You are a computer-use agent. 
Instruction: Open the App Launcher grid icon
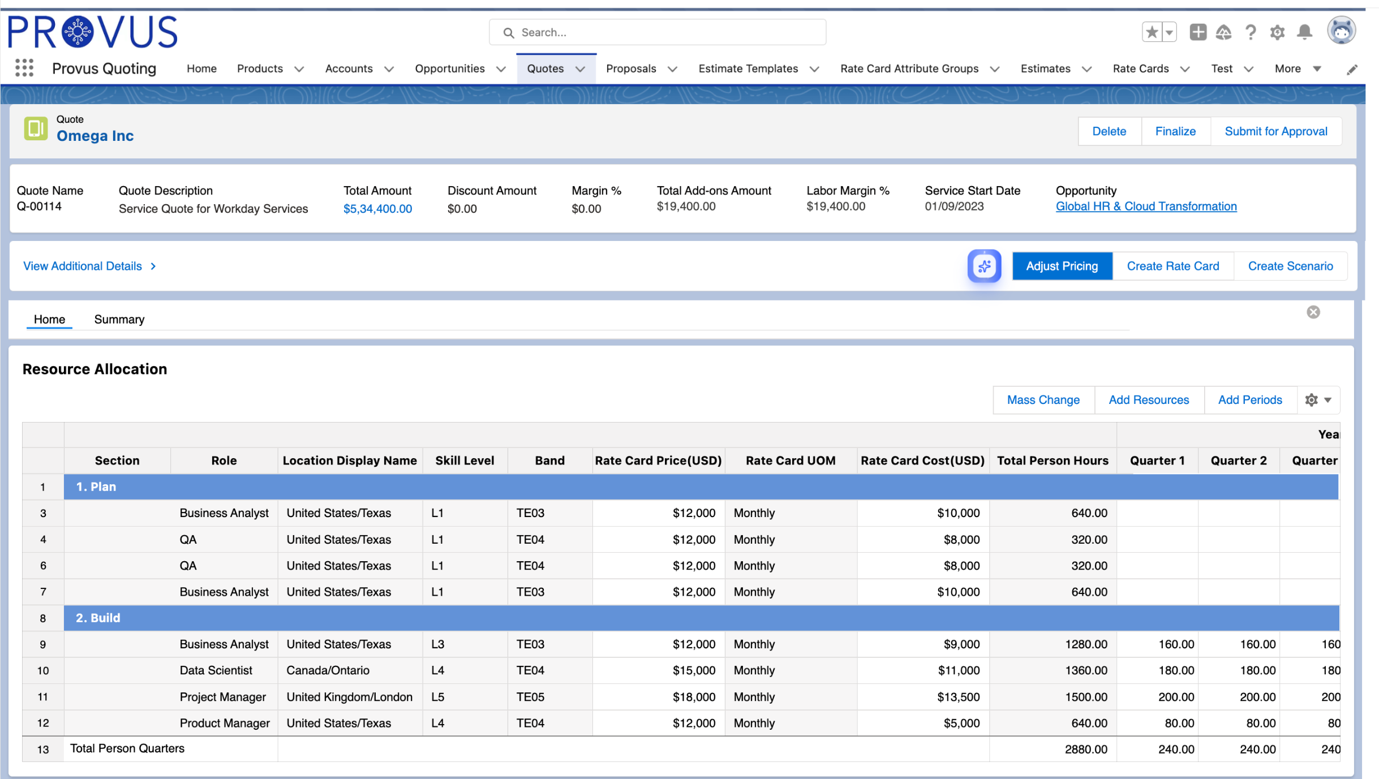pos(24,68)
